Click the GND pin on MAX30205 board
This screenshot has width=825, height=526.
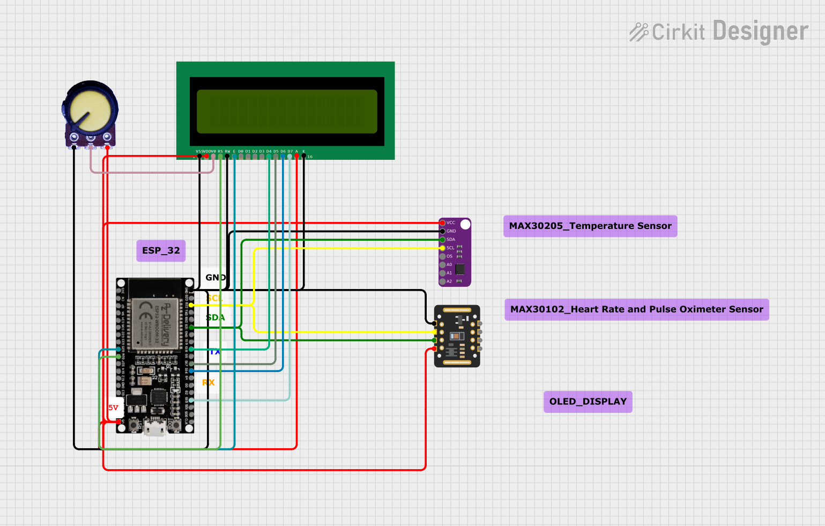[442, 231]
